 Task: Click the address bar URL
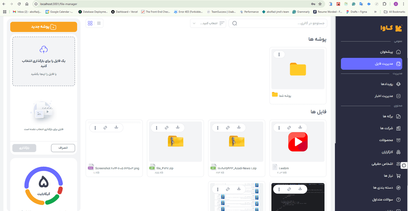pos(59,4)
